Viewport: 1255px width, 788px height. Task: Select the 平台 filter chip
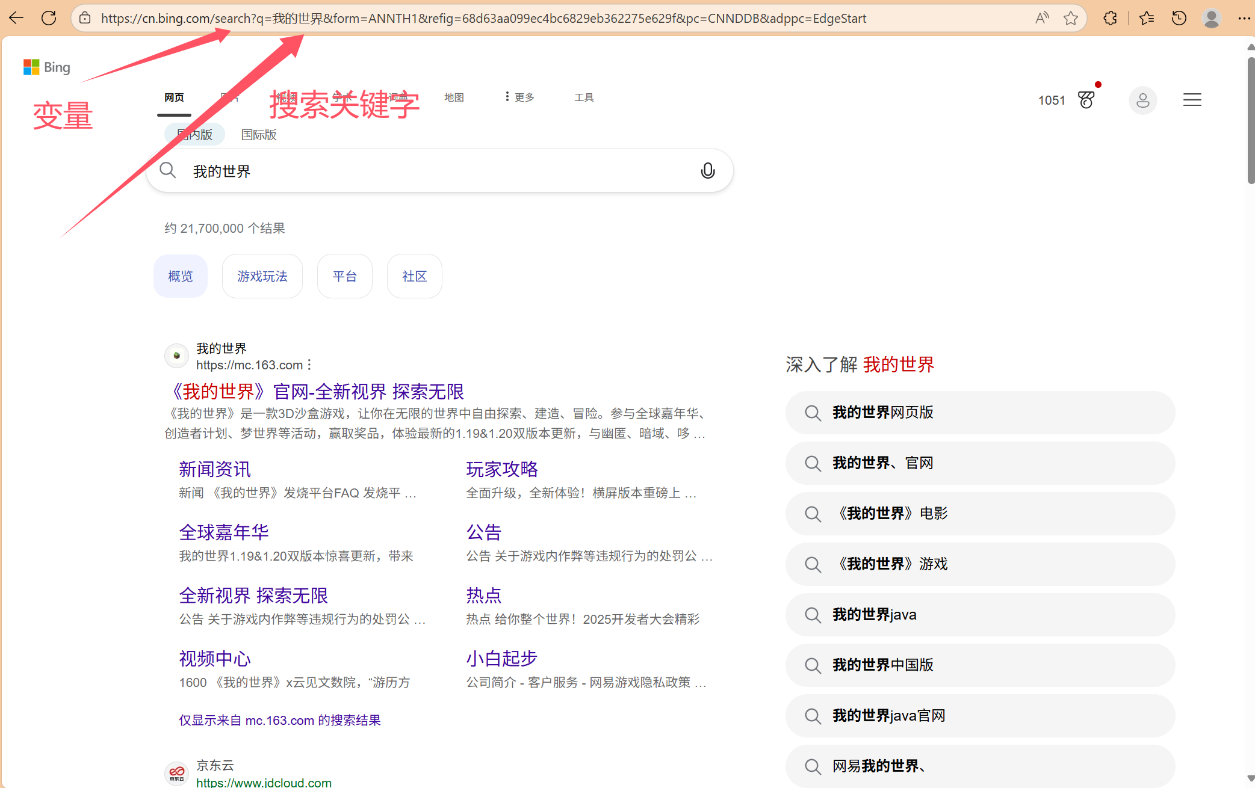345,276
